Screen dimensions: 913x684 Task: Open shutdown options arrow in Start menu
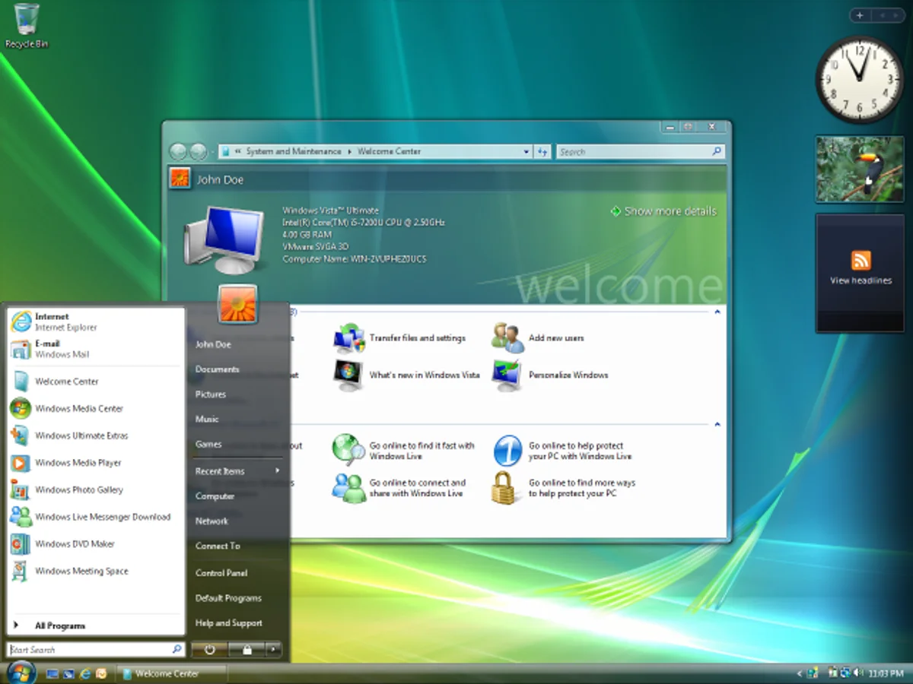[x=273, y=650]
